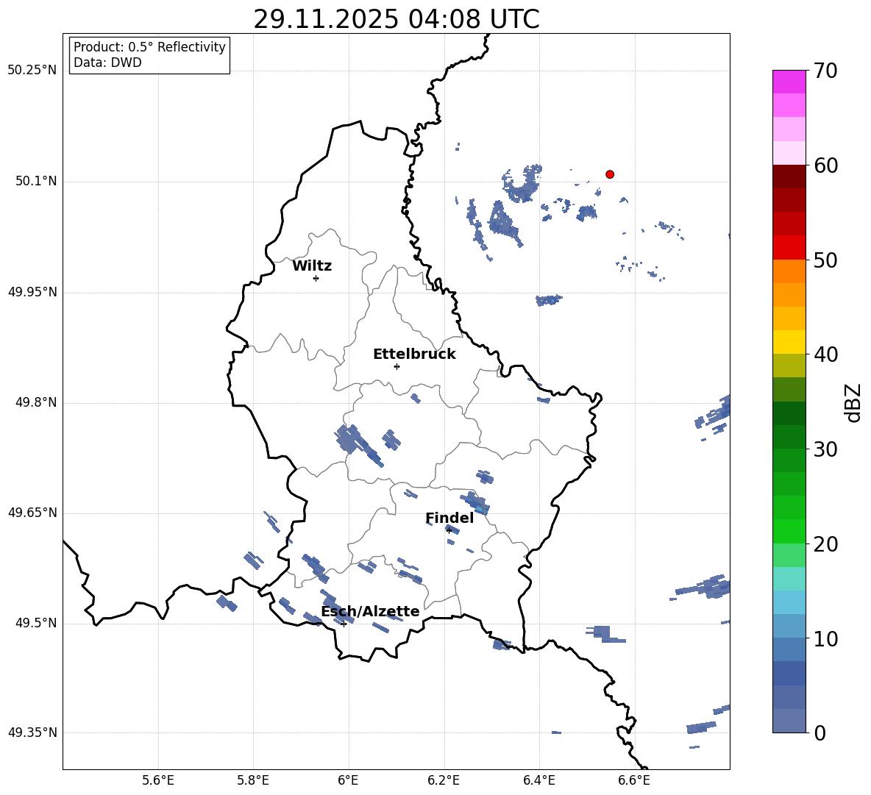Click the 40 tick label on colorbar
Screen dimensions: 871x795
point(826,354)
